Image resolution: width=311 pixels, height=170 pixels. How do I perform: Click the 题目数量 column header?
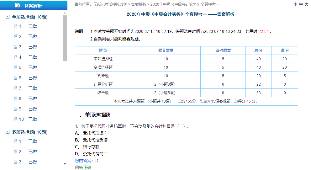[166, 50]
